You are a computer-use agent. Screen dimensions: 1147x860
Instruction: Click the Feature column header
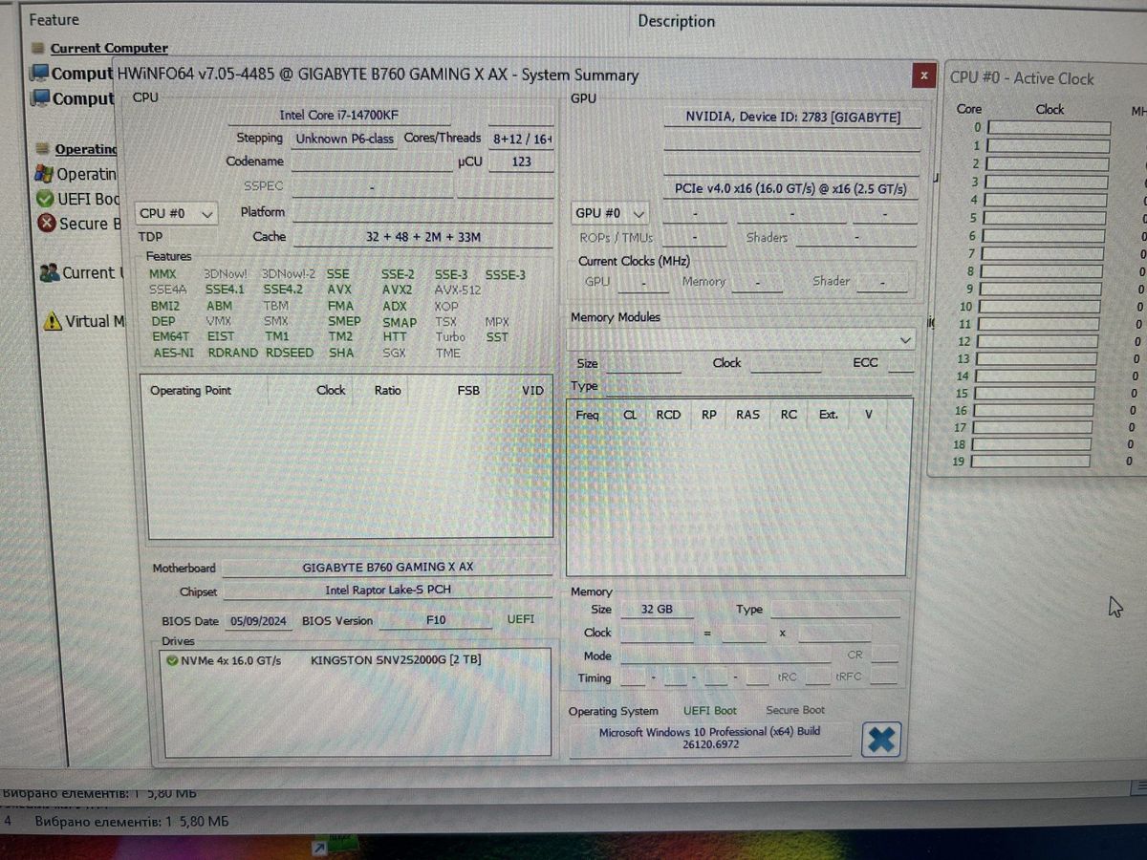click(x=54, y=19)
